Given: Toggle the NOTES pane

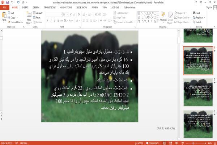Looking at the screenshot, I should point(139,143).
